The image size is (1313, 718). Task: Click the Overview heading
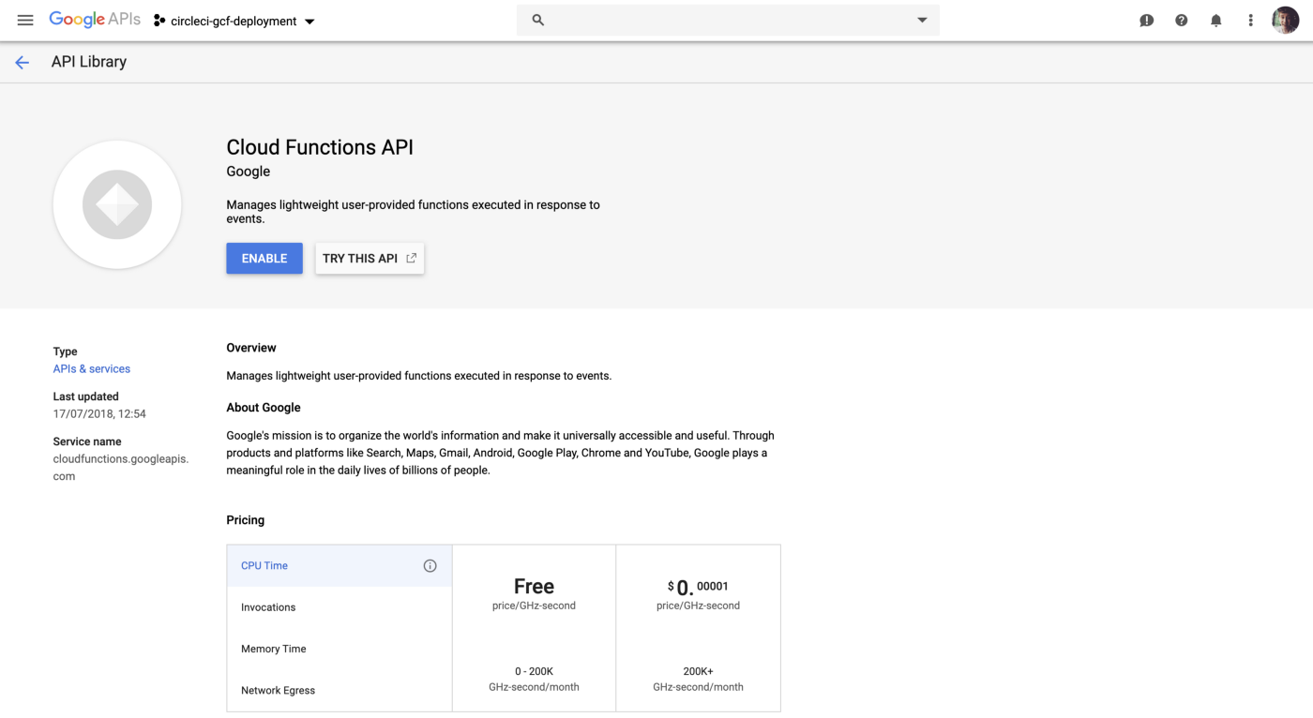(251, 348)
